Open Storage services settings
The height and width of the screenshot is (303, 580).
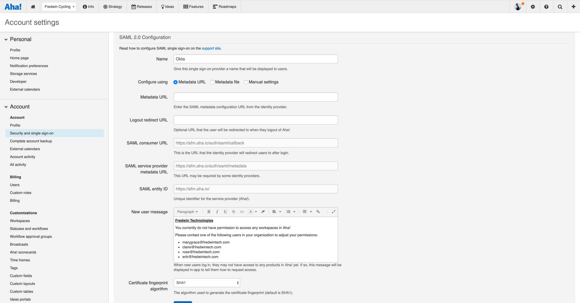23,74
